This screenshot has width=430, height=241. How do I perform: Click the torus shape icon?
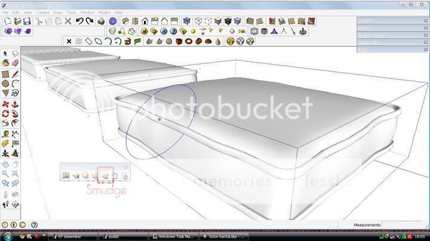(x=189, y=41)
